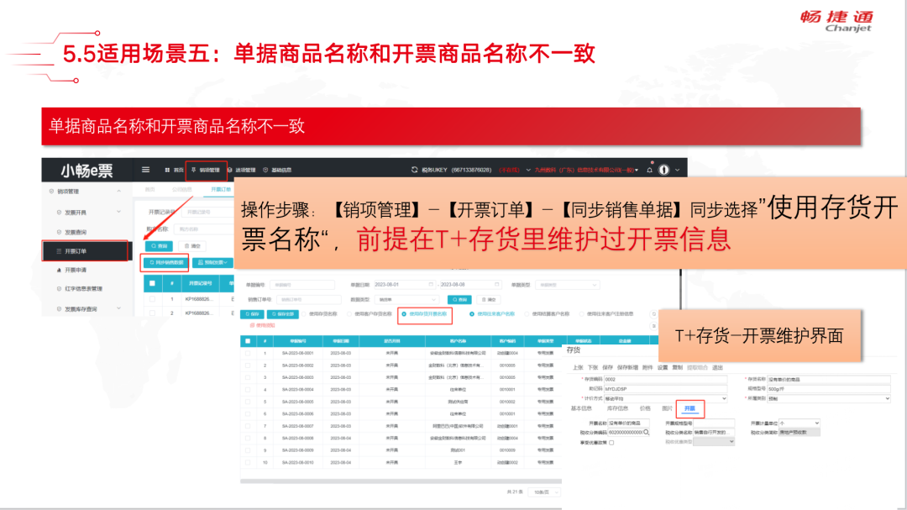Open the 预制发票 dropdown button

pos(212,262)
